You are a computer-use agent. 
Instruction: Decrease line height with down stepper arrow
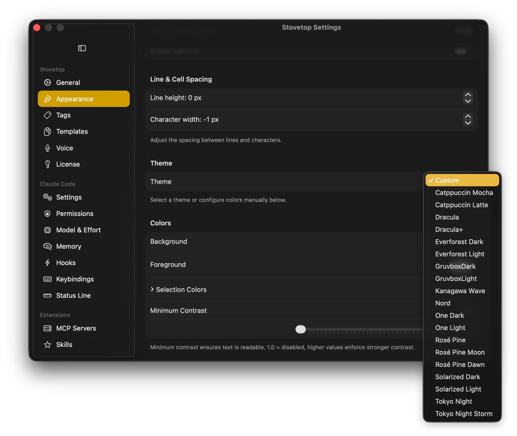pyautogui.click(x=468, y=101)
